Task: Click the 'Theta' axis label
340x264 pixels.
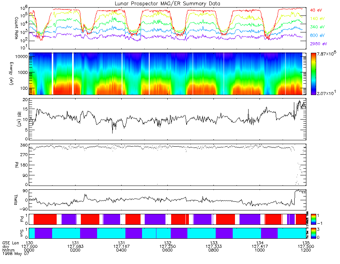Action: click(x=15, y=200)
